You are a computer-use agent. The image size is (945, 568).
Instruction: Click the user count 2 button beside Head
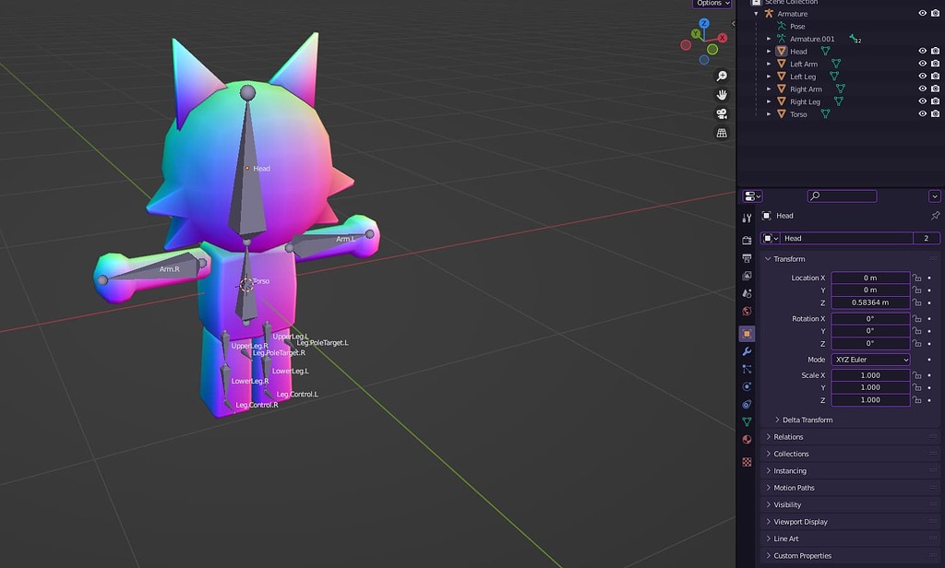927,238
